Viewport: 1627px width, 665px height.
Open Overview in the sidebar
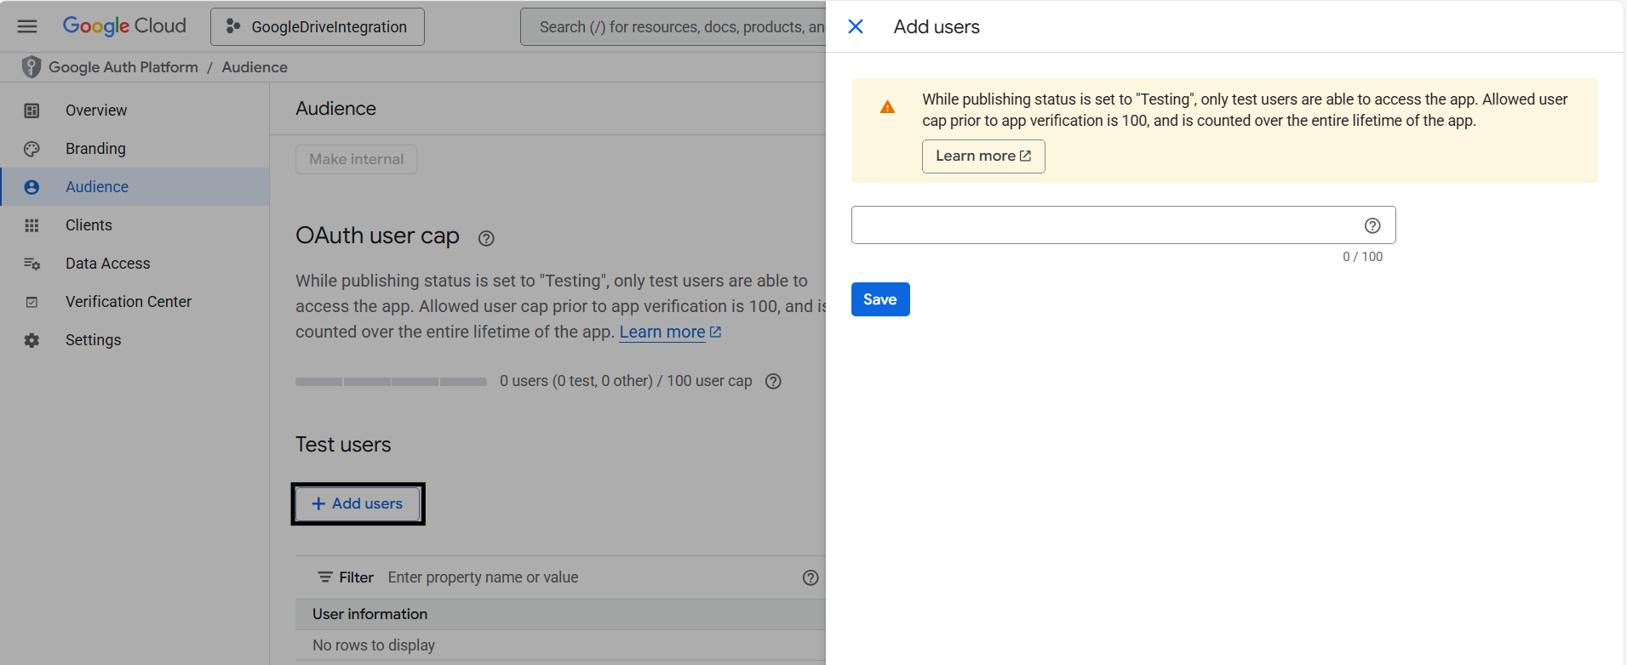click(96, 111)
